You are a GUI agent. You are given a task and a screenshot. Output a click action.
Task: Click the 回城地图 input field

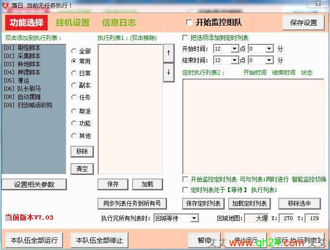[256, 218]
